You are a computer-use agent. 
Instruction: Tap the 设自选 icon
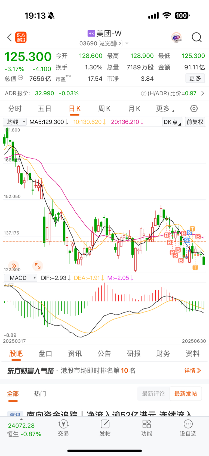pos(188,424)
